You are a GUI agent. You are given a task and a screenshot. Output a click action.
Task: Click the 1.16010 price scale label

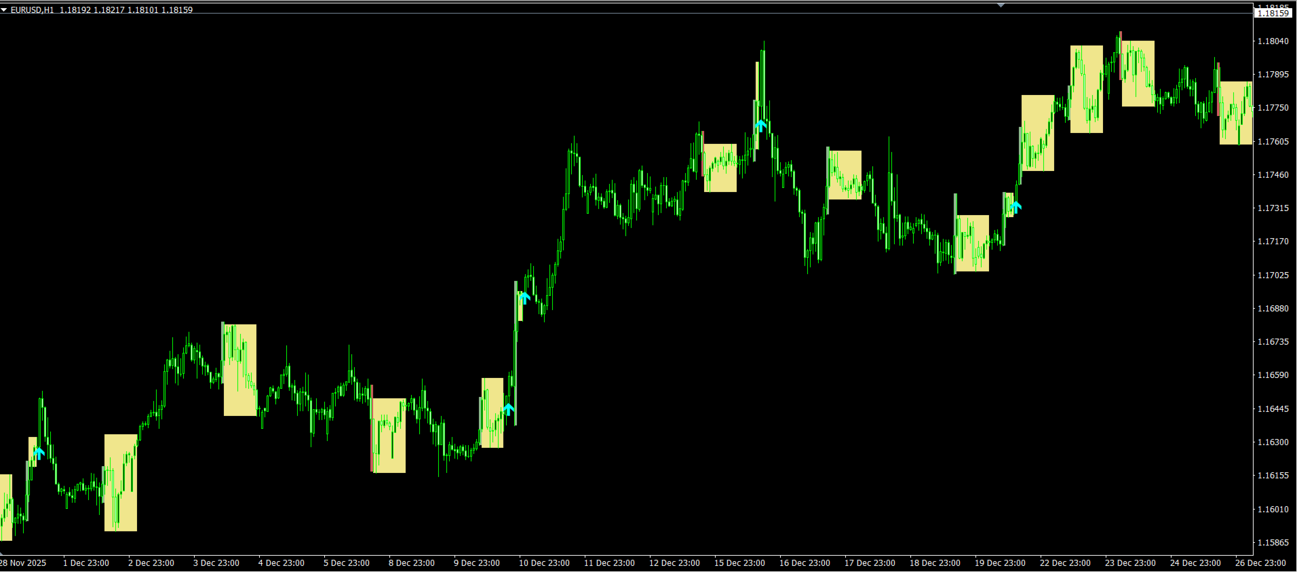pyautogui.click(x=1273, y=510)
